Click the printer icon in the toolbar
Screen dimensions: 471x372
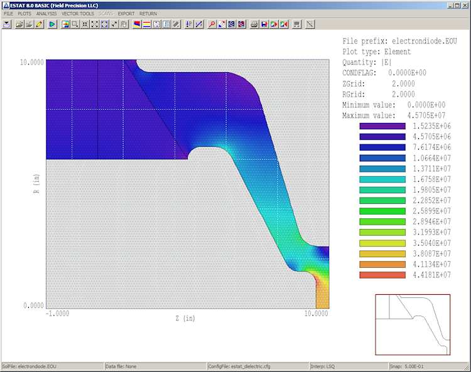(254, 24)
